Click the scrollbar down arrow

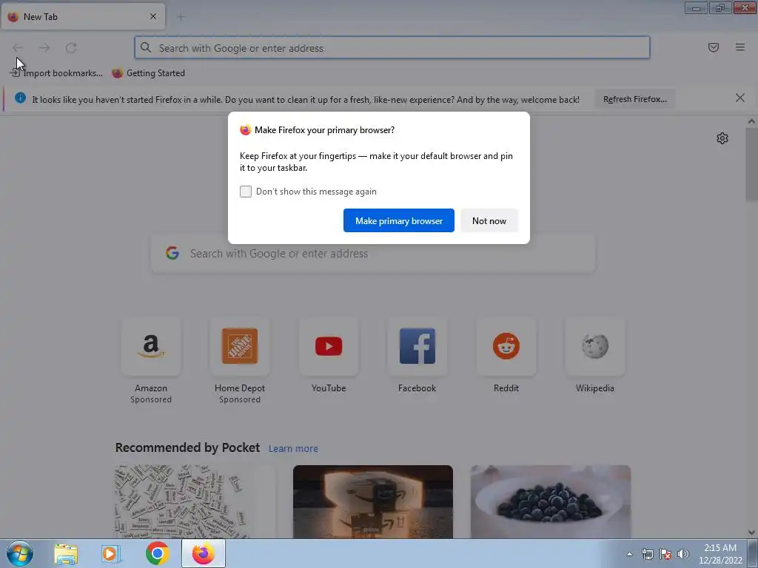click(x=751, y=532)
